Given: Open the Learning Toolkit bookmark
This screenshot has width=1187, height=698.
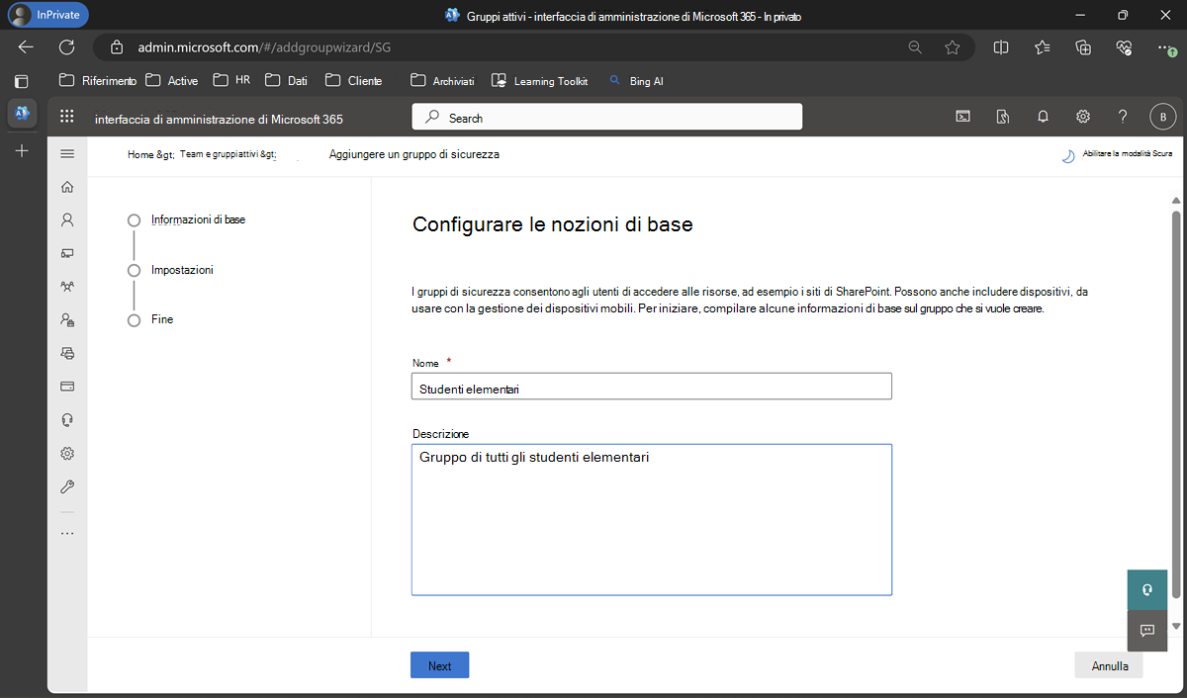Looking at the screenshot, I should tap(540, 81).
